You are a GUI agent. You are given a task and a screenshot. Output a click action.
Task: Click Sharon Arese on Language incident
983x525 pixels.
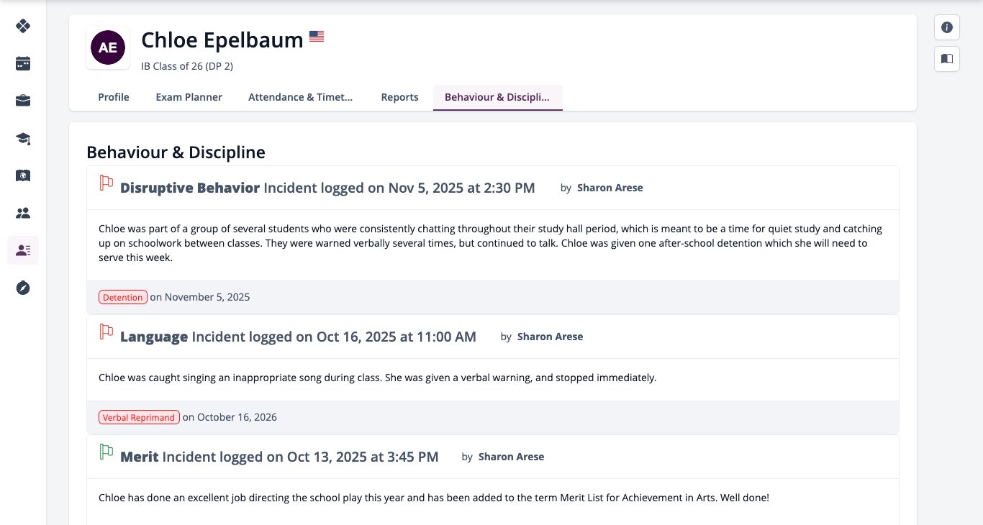550,337
